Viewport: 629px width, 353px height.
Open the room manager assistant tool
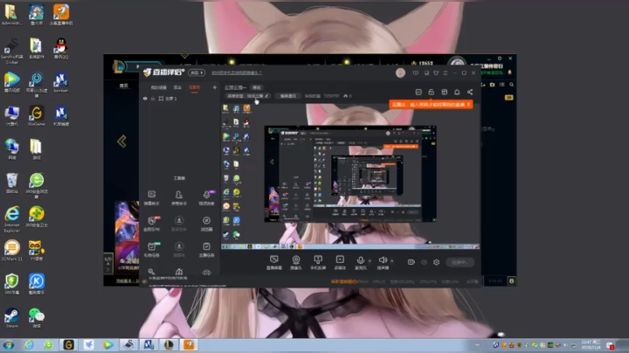tap(179, 197)
